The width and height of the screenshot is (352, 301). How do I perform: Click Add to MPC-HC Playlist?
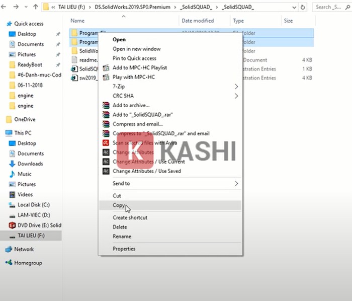[x=140, y=68]
